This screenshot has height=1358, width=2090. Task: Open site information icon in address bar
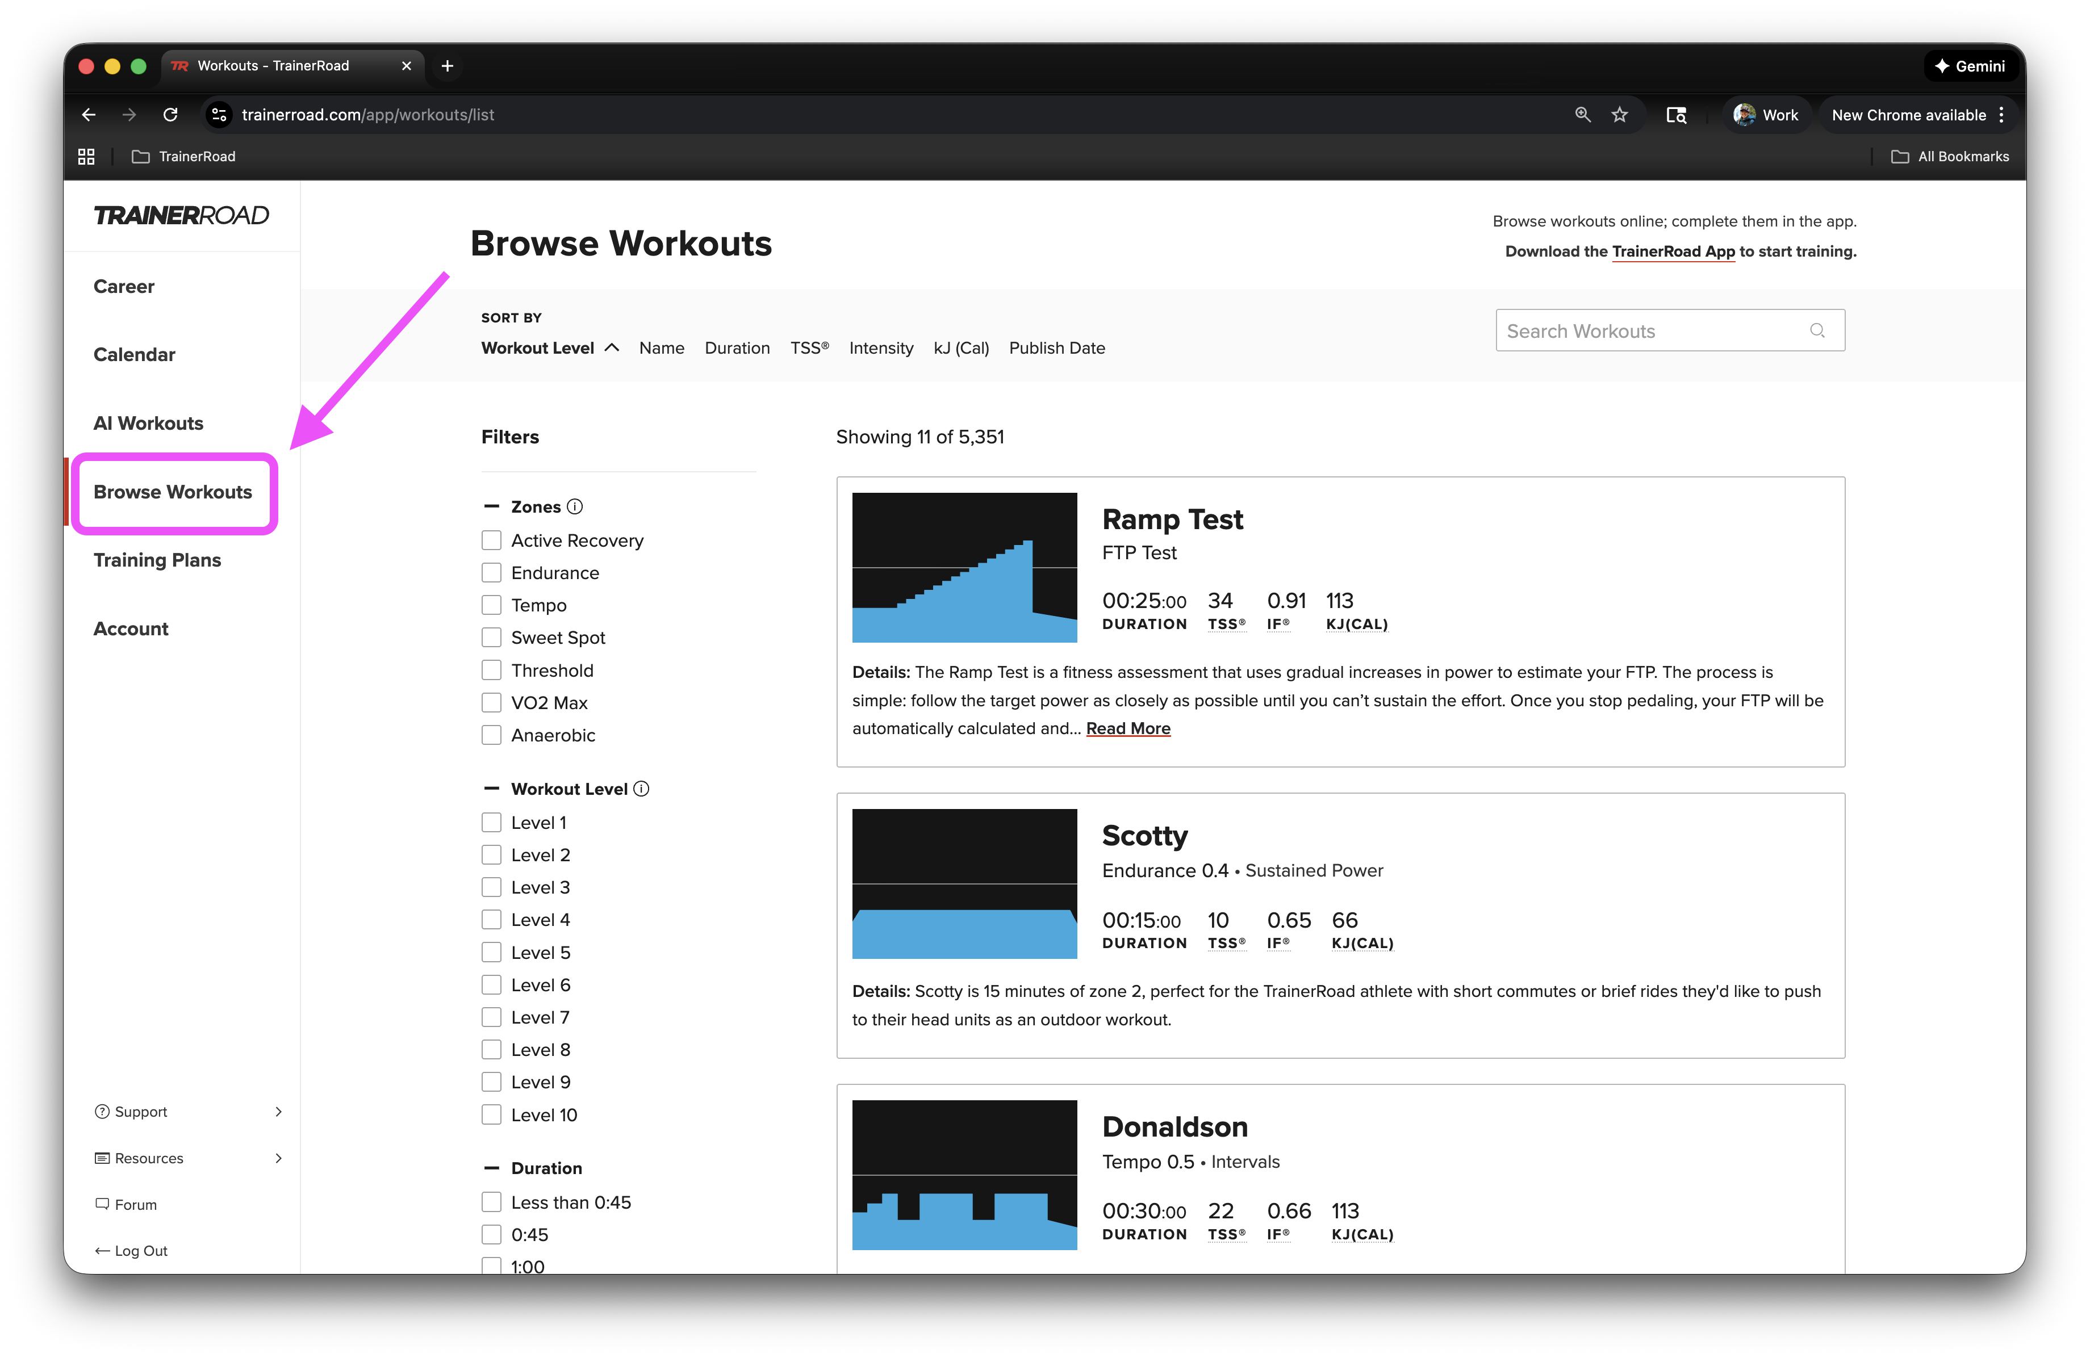coord(220,115)
